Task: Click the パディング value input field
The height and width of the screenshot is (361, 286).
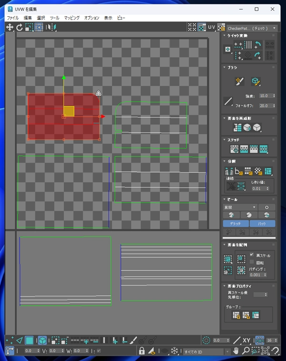Action: [x=258, y=275]
